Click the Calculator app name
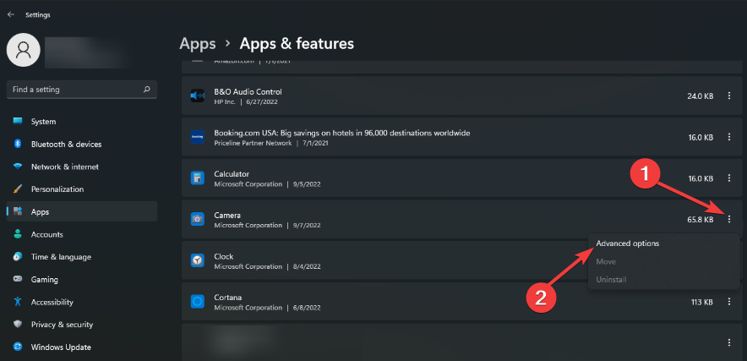Screen dimensions: 747x361 (x=232, y=174)
